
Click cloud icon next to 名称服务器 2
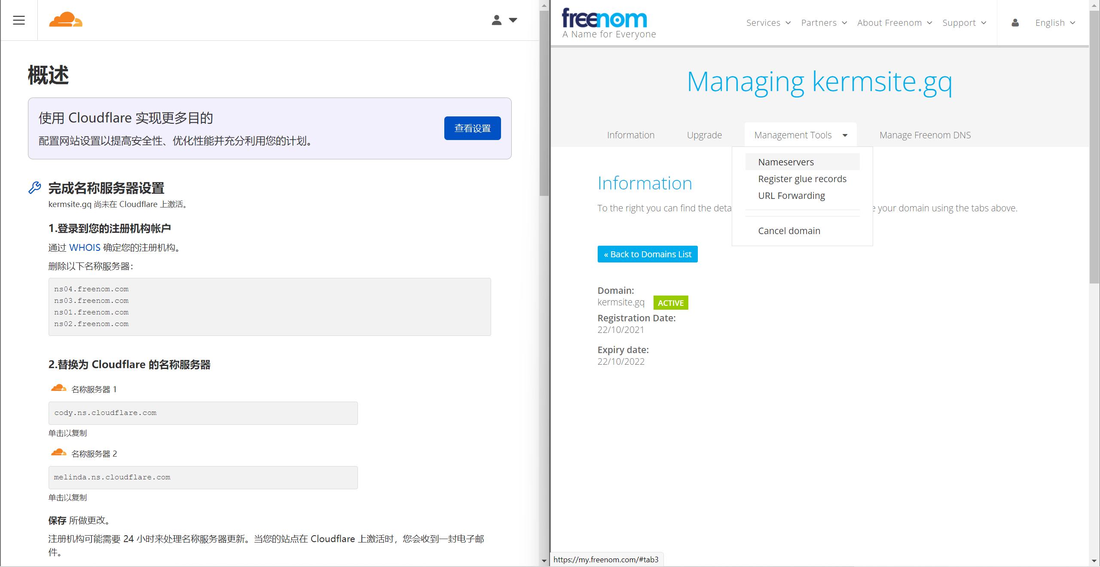(58, 453)
